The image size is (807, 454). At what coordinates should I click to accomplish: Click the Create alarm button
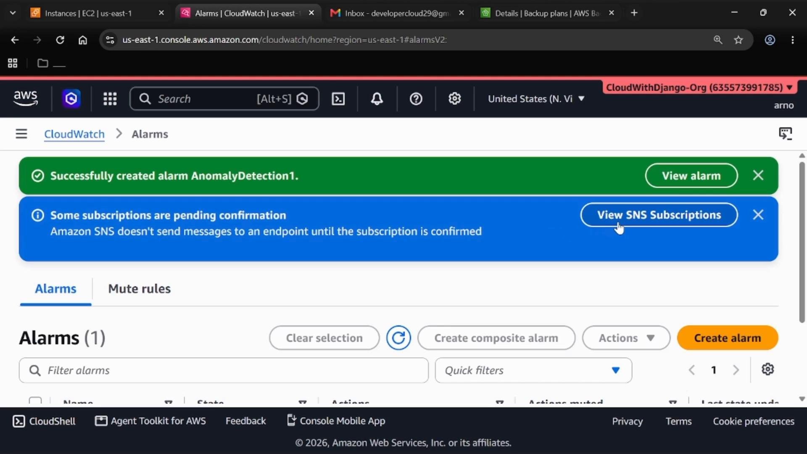(x=727, y=338)
